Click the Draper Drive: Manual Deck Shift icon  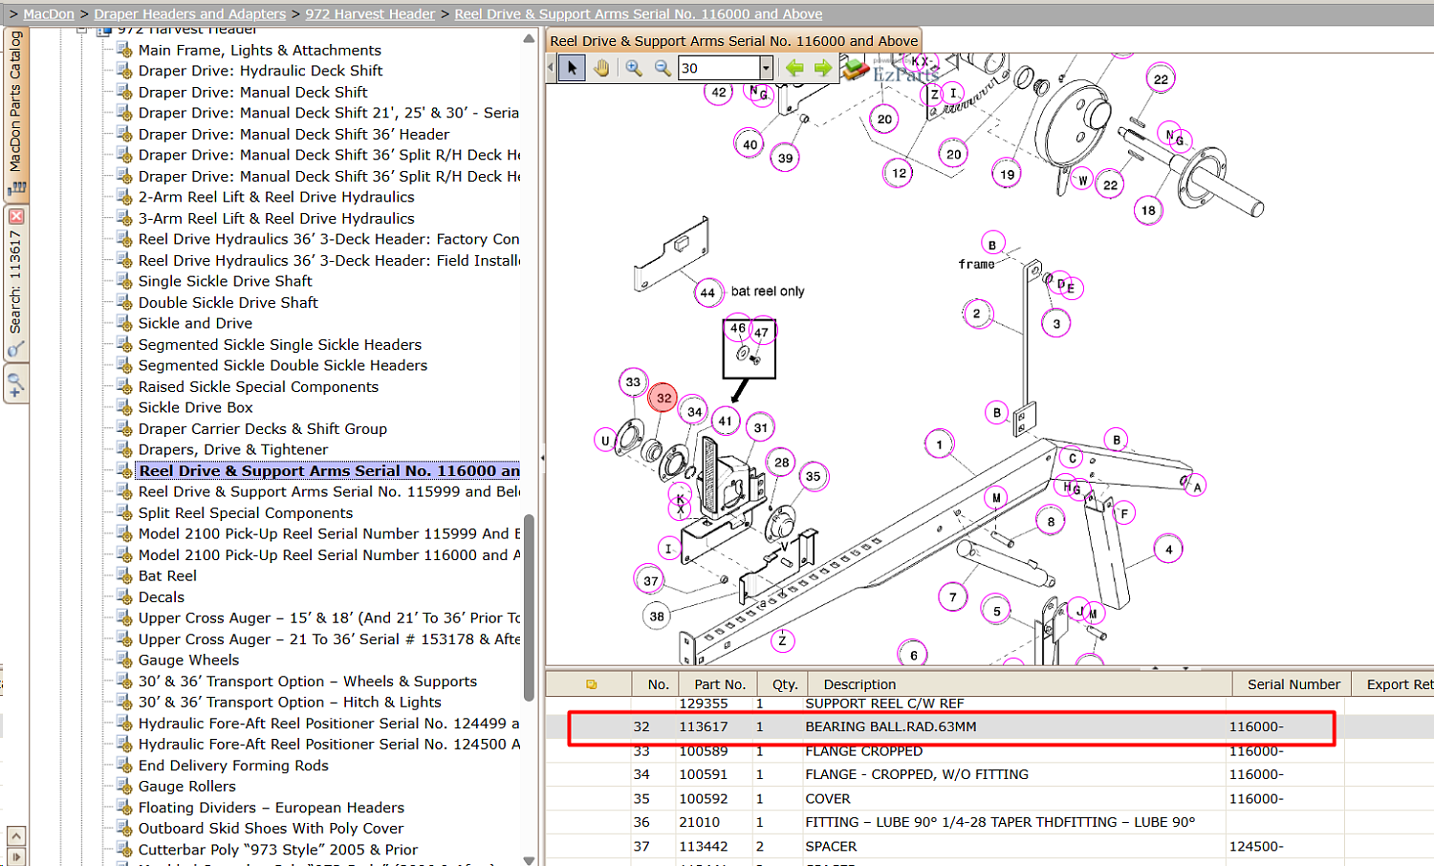coord(124,92)
